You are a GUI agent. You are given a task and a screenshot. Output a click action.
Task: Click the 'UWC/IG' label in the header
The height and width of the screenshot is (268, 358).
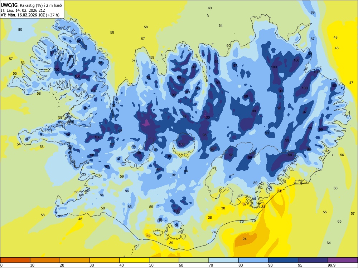pos(9,5)
